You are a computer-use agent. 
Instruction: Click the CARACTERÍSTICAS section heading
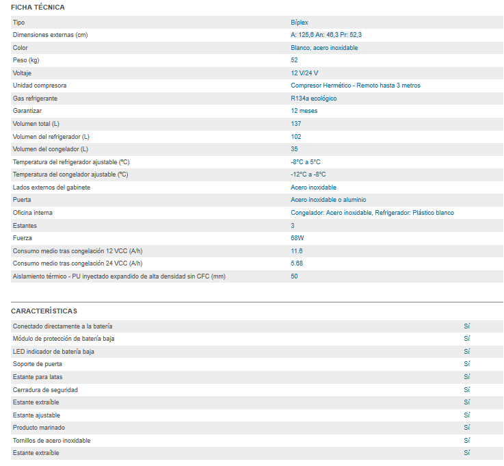[44, 311]
